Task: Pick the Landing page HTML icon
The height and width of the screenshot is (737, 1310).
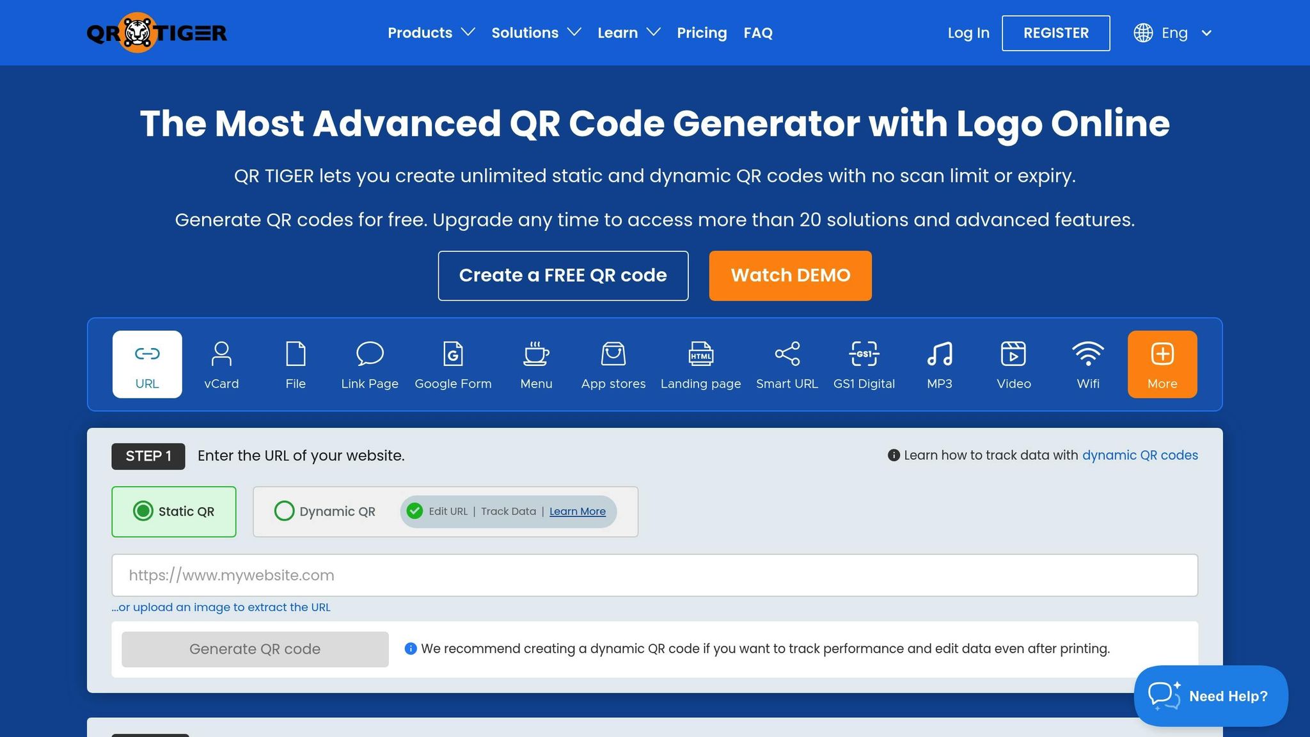Action: click(x=701, y=354)
